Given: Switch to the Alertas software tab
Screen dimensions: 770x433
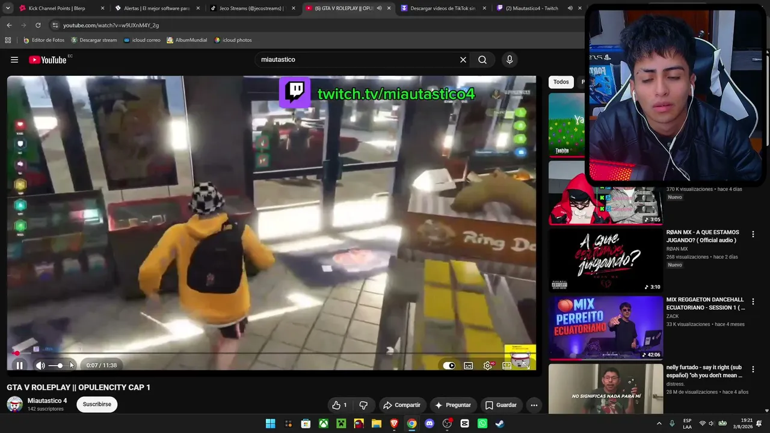Looking at the screenshot, I should (x=157, y=8).
